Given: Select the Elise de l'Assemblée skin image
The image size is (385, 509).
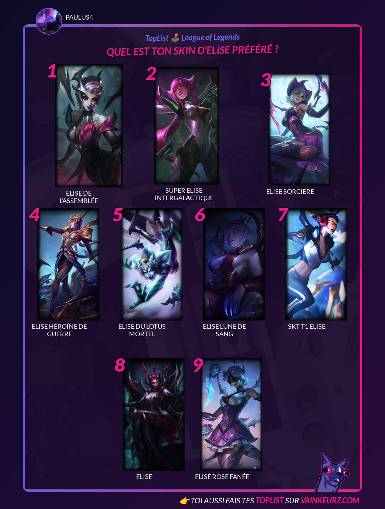Looking at the screenshot, I should [89, 126].
